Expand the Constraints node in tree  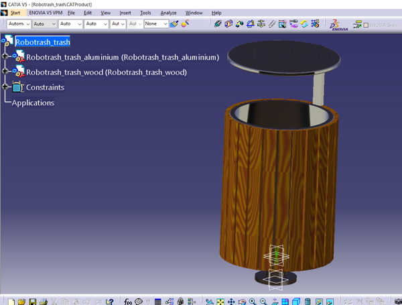coord(5,87)
